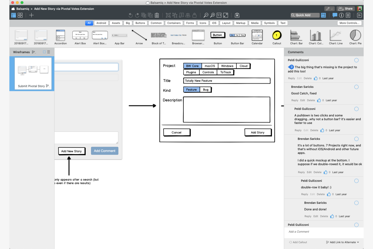Resolve the 'Done and done!' comment circle
The height and width of the screenshot is (249, 373).
tap(356, 203)
